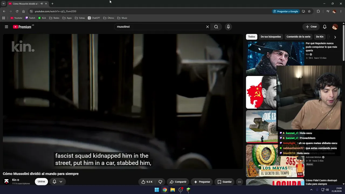Screen dimensions: 345x194
Task: Click the main video player
Action: point(123,101)
